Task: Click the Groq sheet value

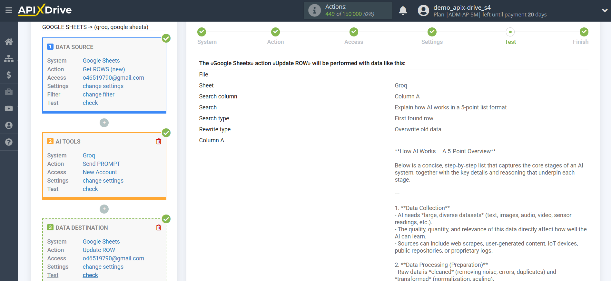Action: [x=401, y=85]
